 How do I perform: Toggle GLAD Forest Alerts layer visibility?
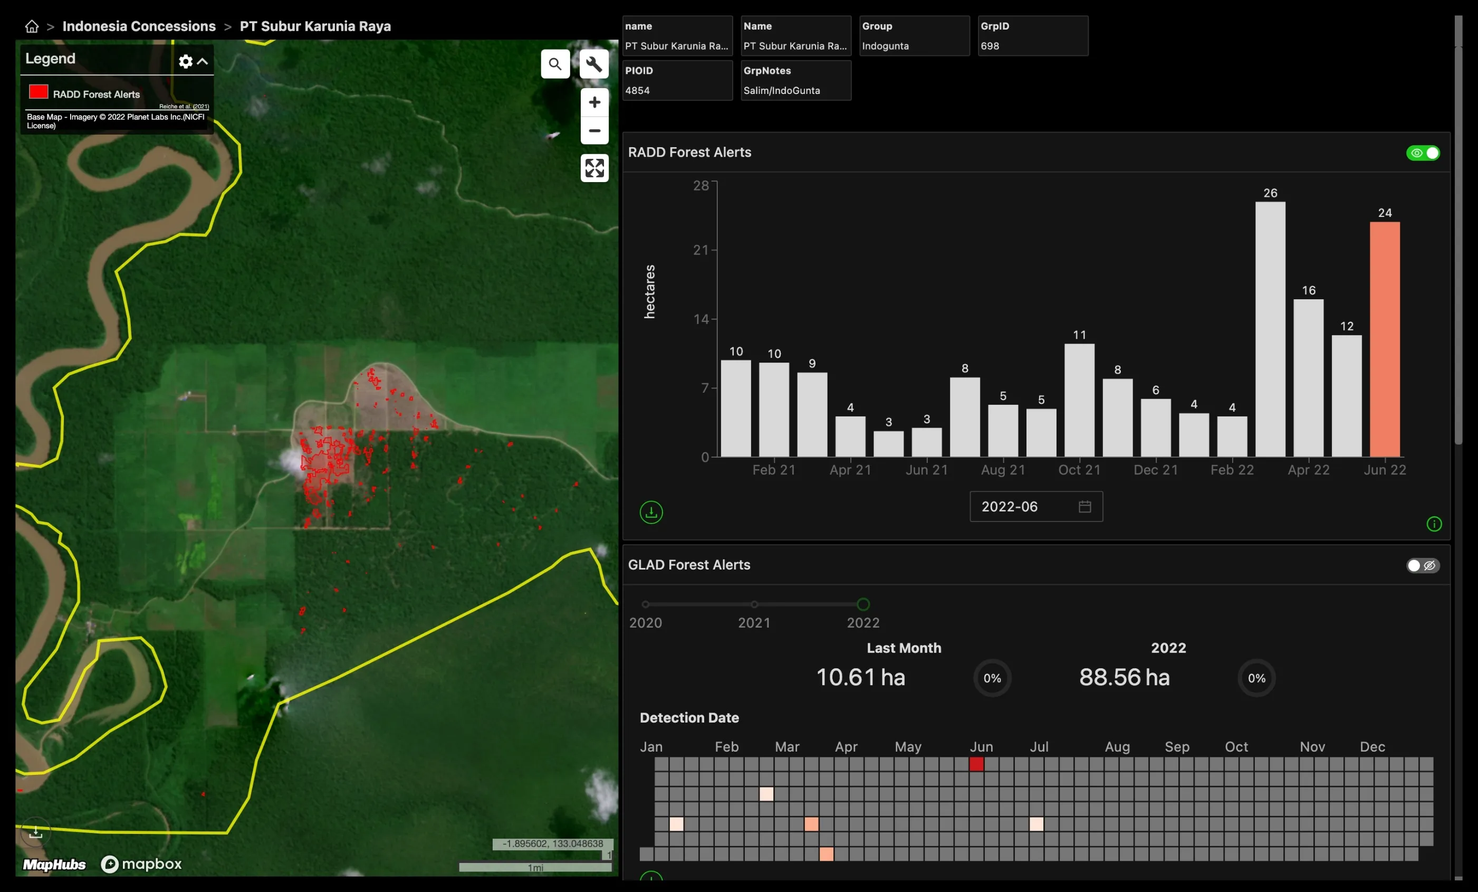[x=1423, y=565]
